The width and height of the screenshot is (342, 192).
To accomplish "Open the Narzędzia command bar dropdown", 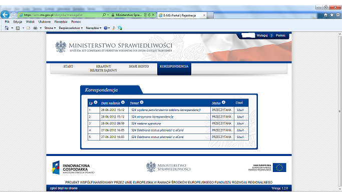I will [93, 28].
